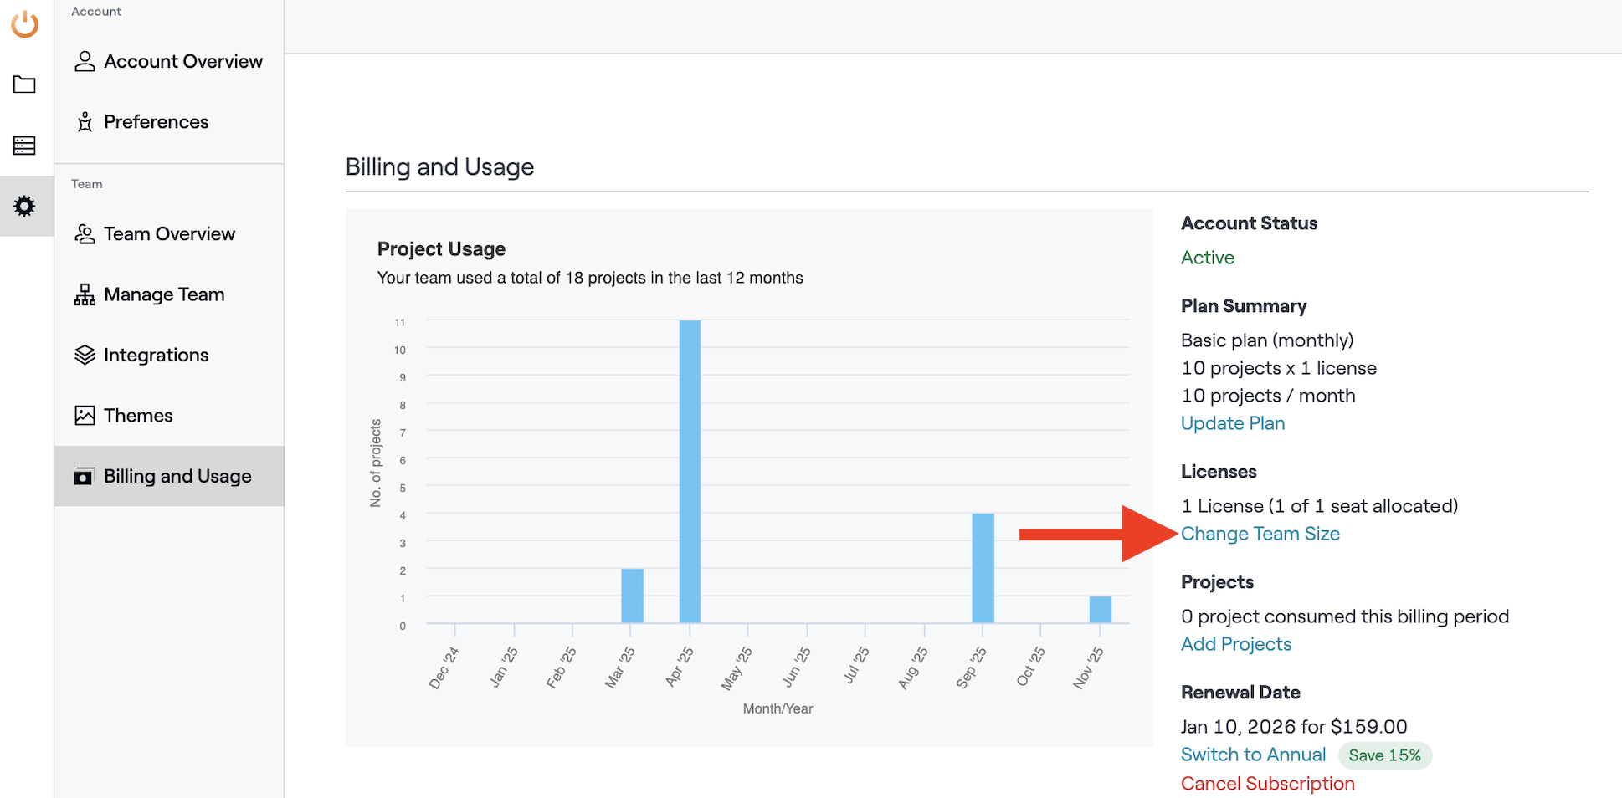The width and height of the screenshot is (1622, 798).
Task: Go to the Integrations section
Action: pyautogui.click(x=156, y=355)
